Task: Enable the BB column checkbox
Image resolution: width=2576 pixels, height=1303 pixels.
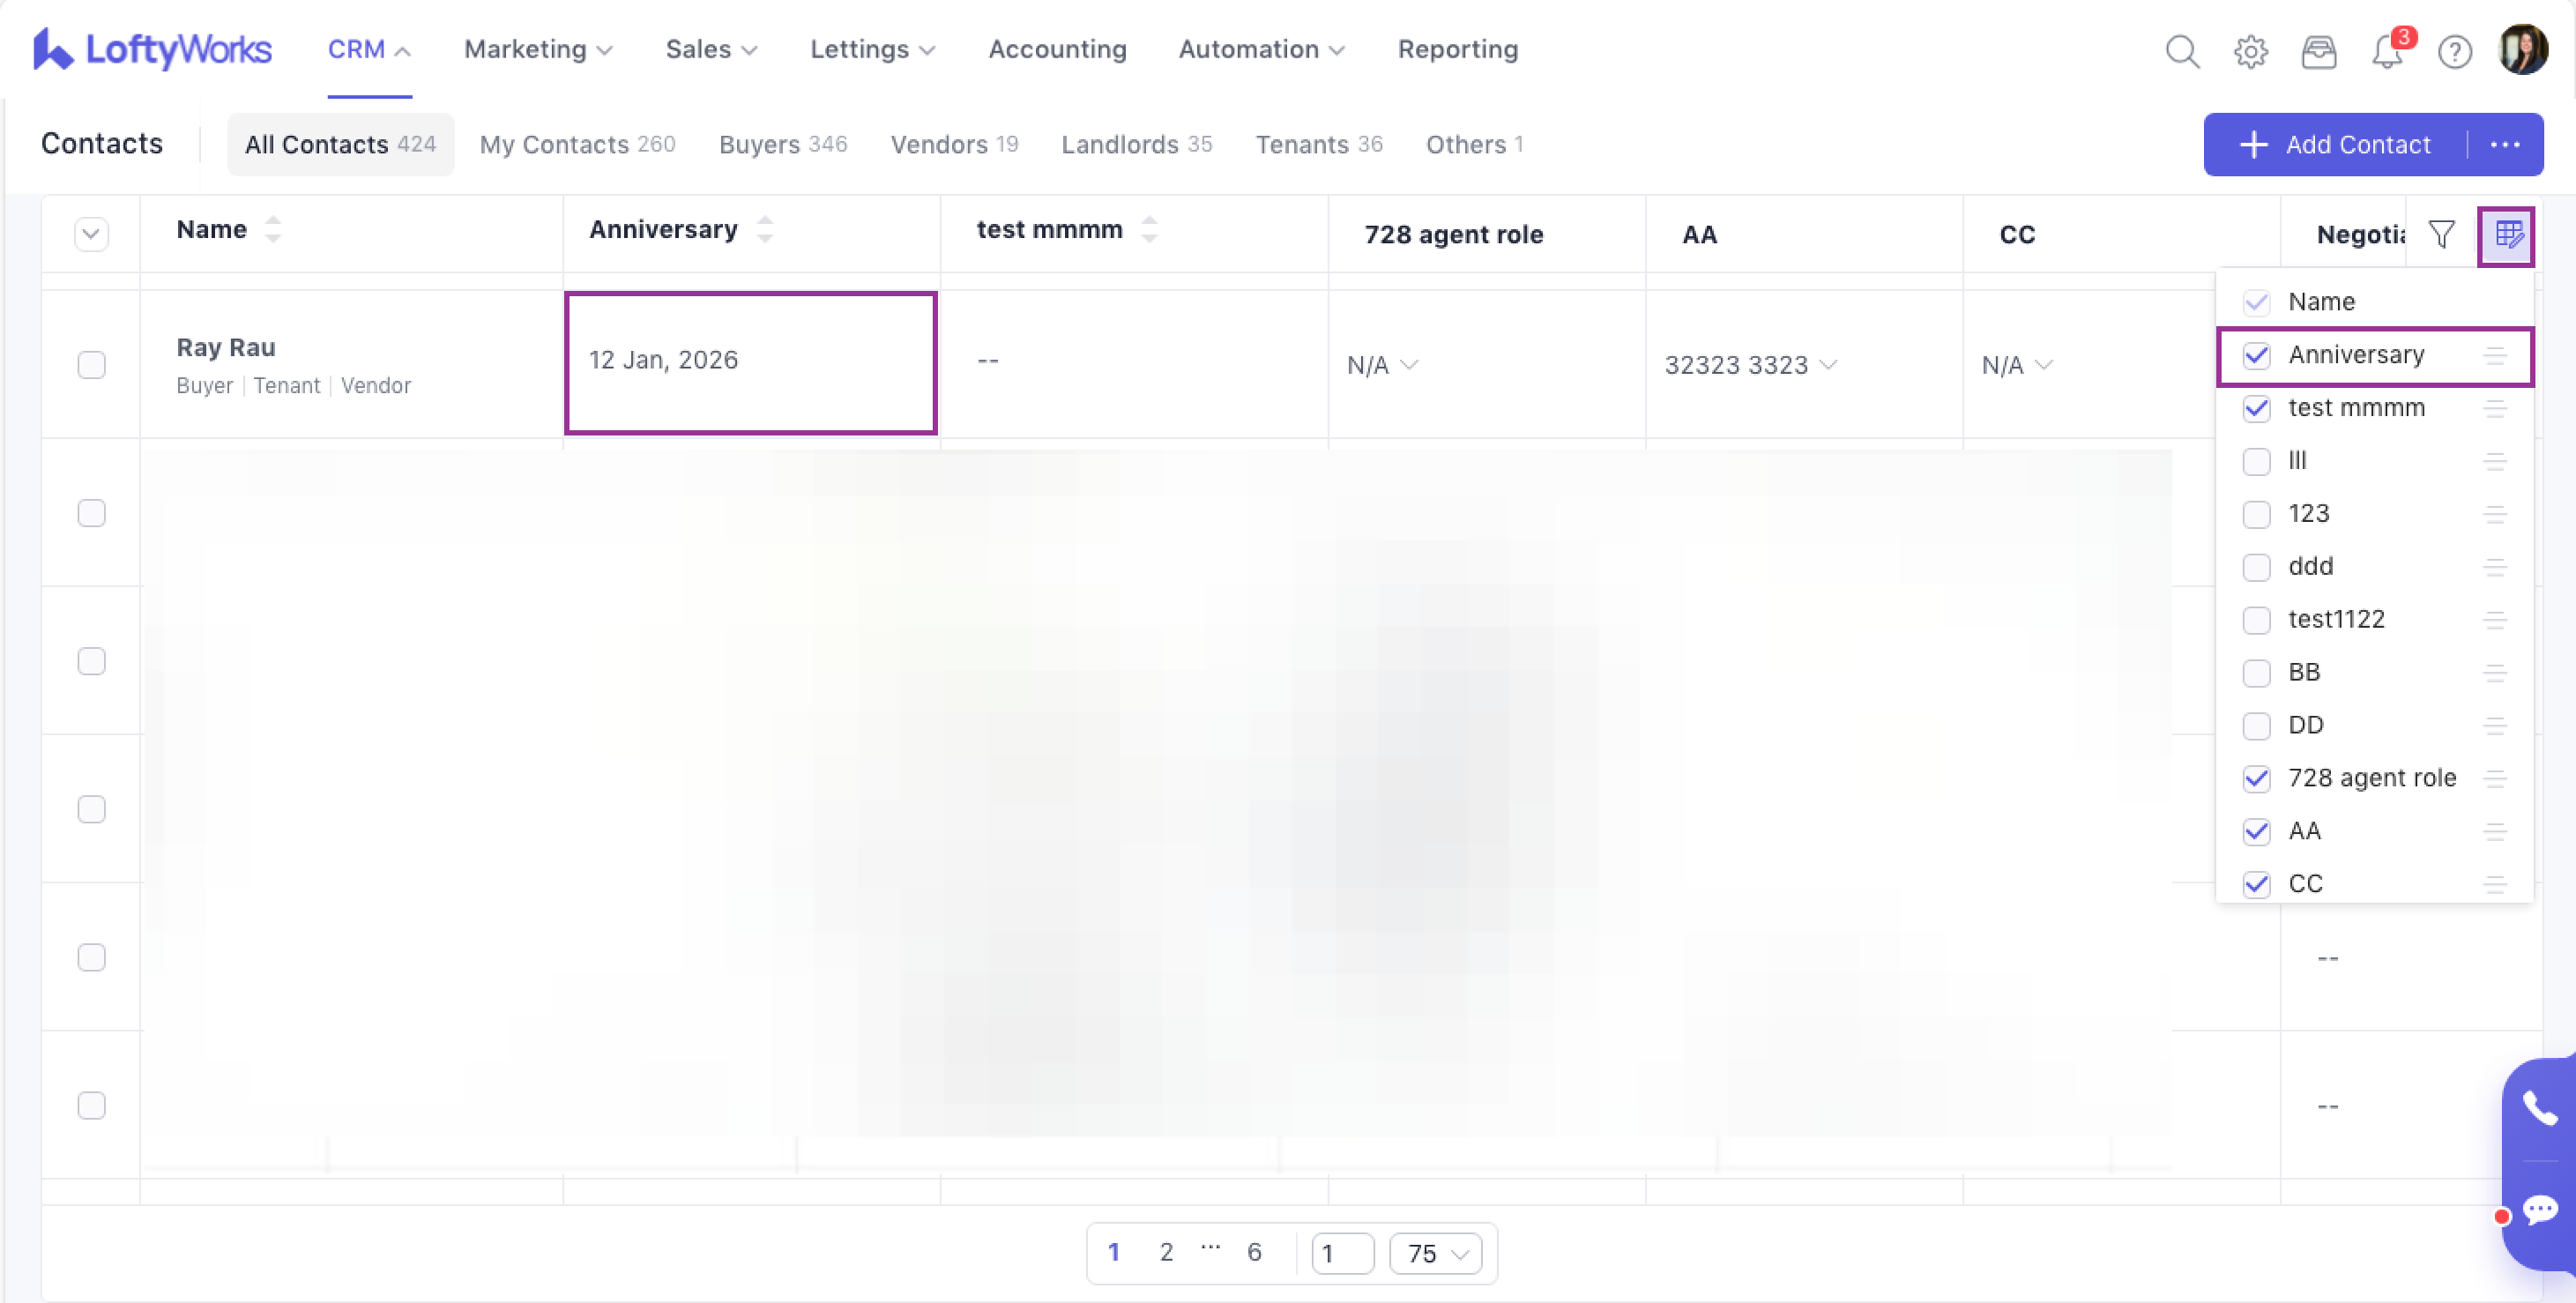Action: tap(2256, 673)
